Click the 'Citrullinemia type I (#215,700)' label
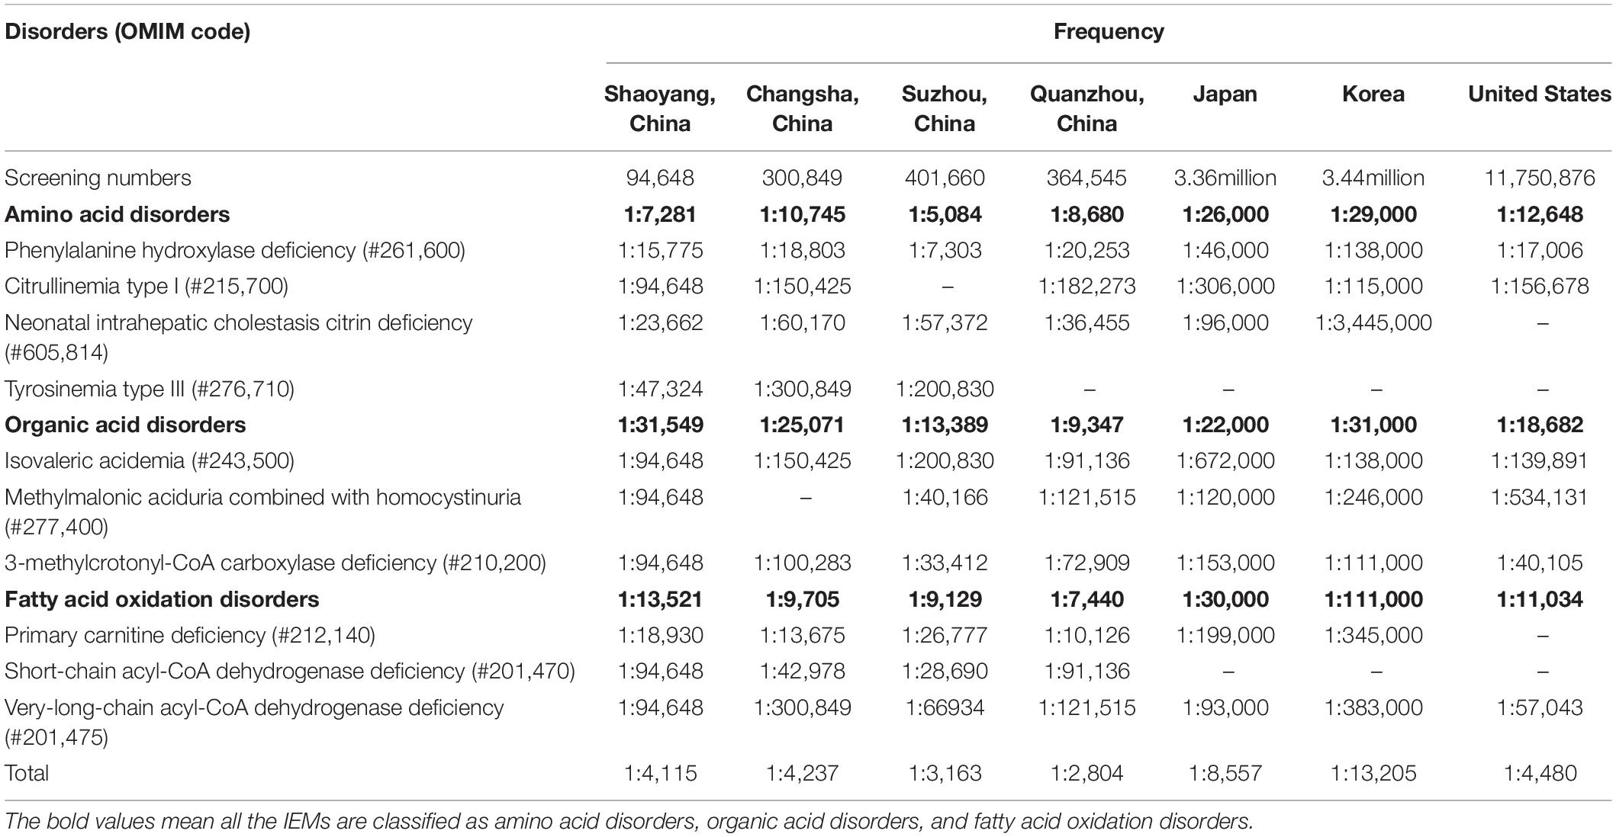The width and height of the screenshot is (1616, 837). pos(146,286)
